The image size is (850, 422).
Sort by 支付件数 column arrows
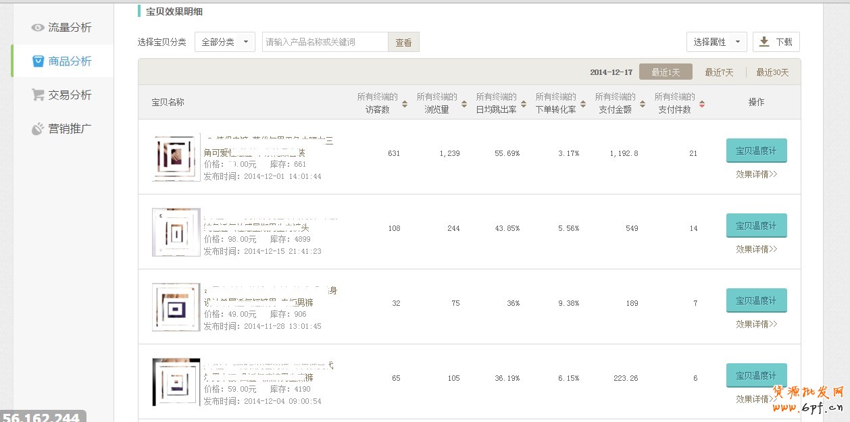pos(702,104)
